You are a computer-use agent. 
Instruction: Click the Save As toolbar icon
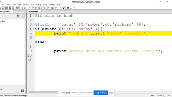point(6,8)
